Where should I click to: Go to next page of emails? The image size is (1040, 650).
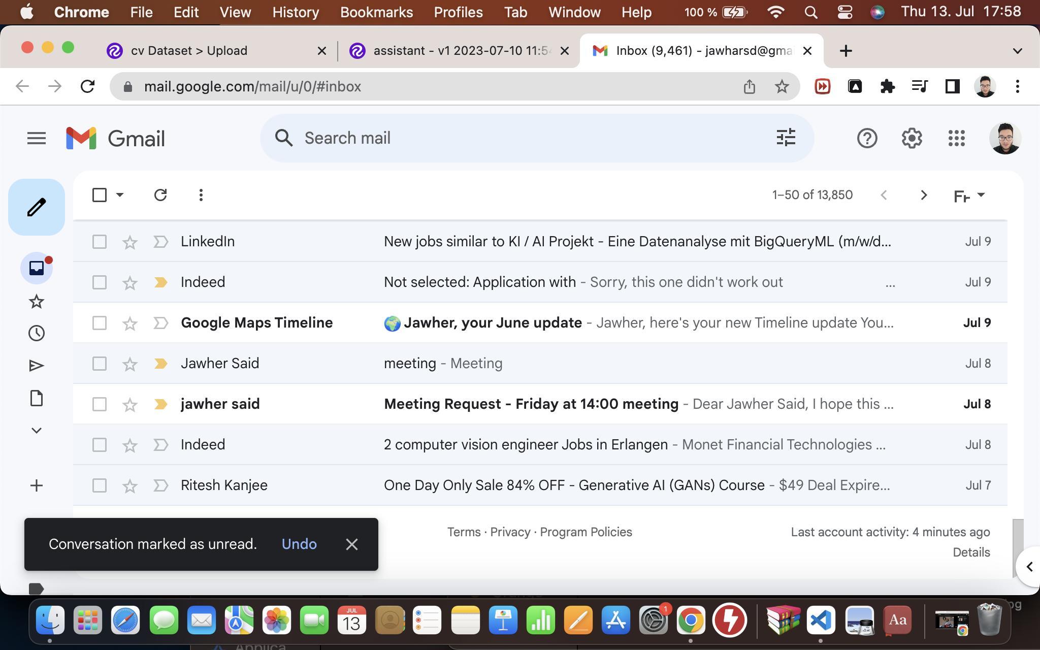[x=924, y=195]
